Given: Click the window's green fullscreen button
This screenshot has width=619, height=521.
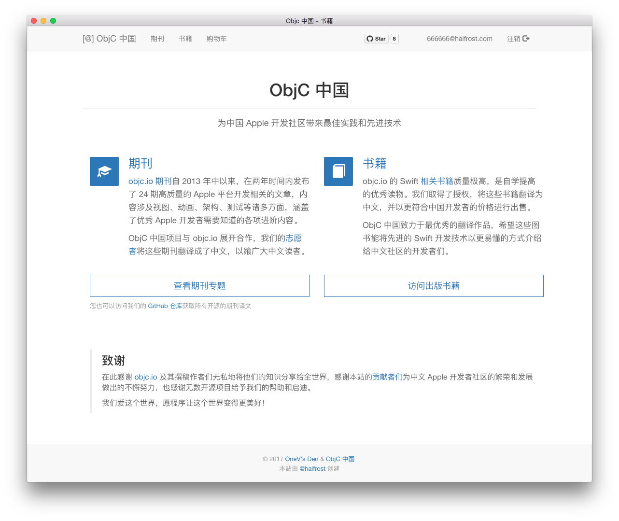Looking at the screenshot, I should 53,21.
